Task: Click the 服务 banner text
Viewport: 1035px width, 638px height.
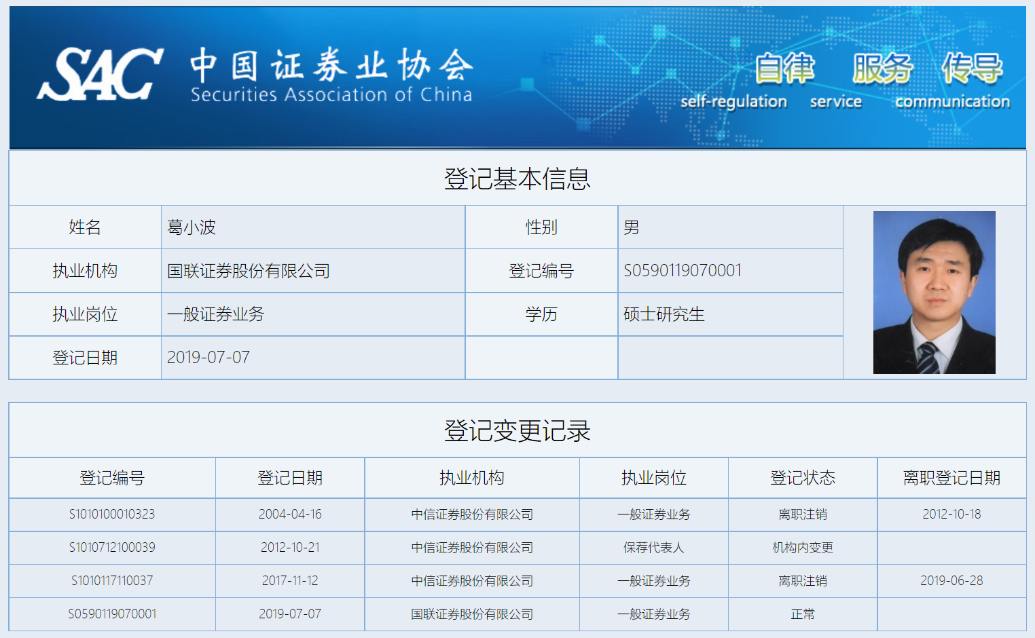Action: coord(883,68)
